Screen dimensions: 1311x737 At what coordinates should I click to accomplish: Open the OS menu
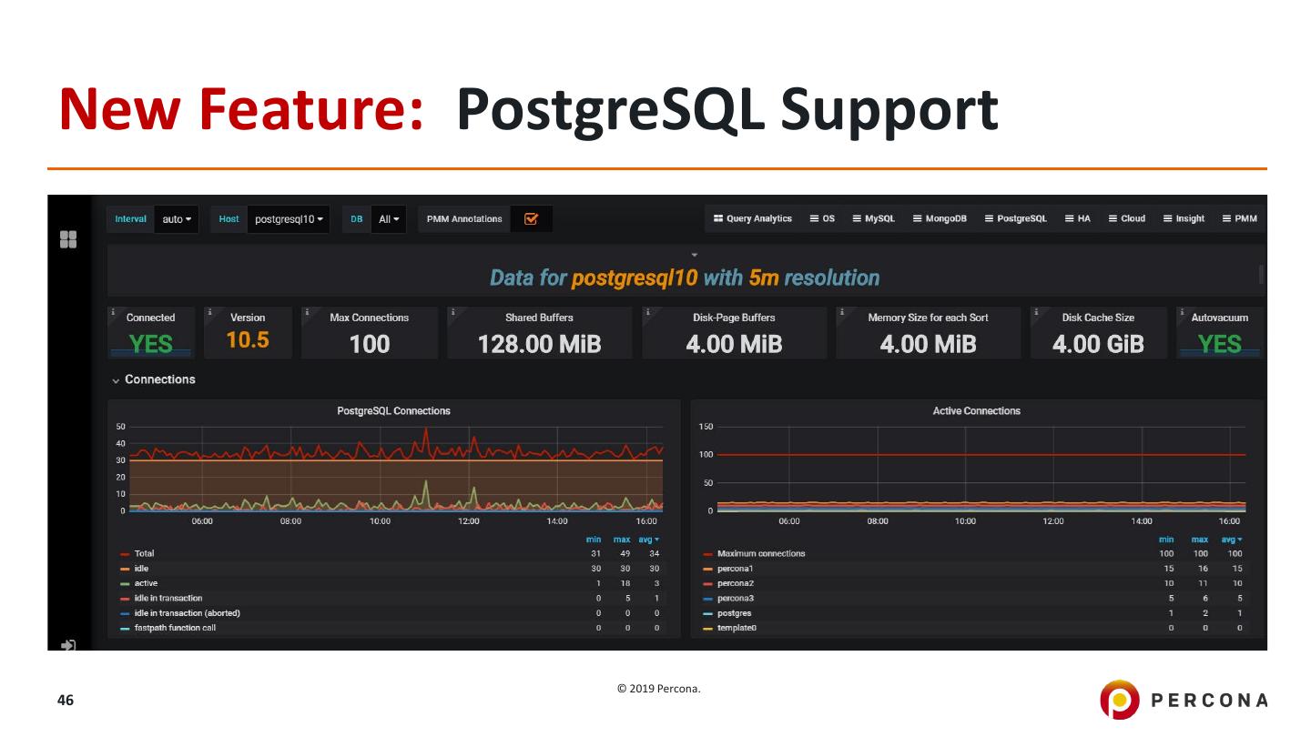[x=822, y=218]
